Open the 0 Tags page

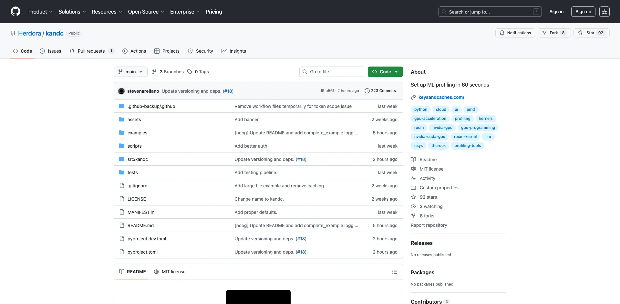point(198,72)
